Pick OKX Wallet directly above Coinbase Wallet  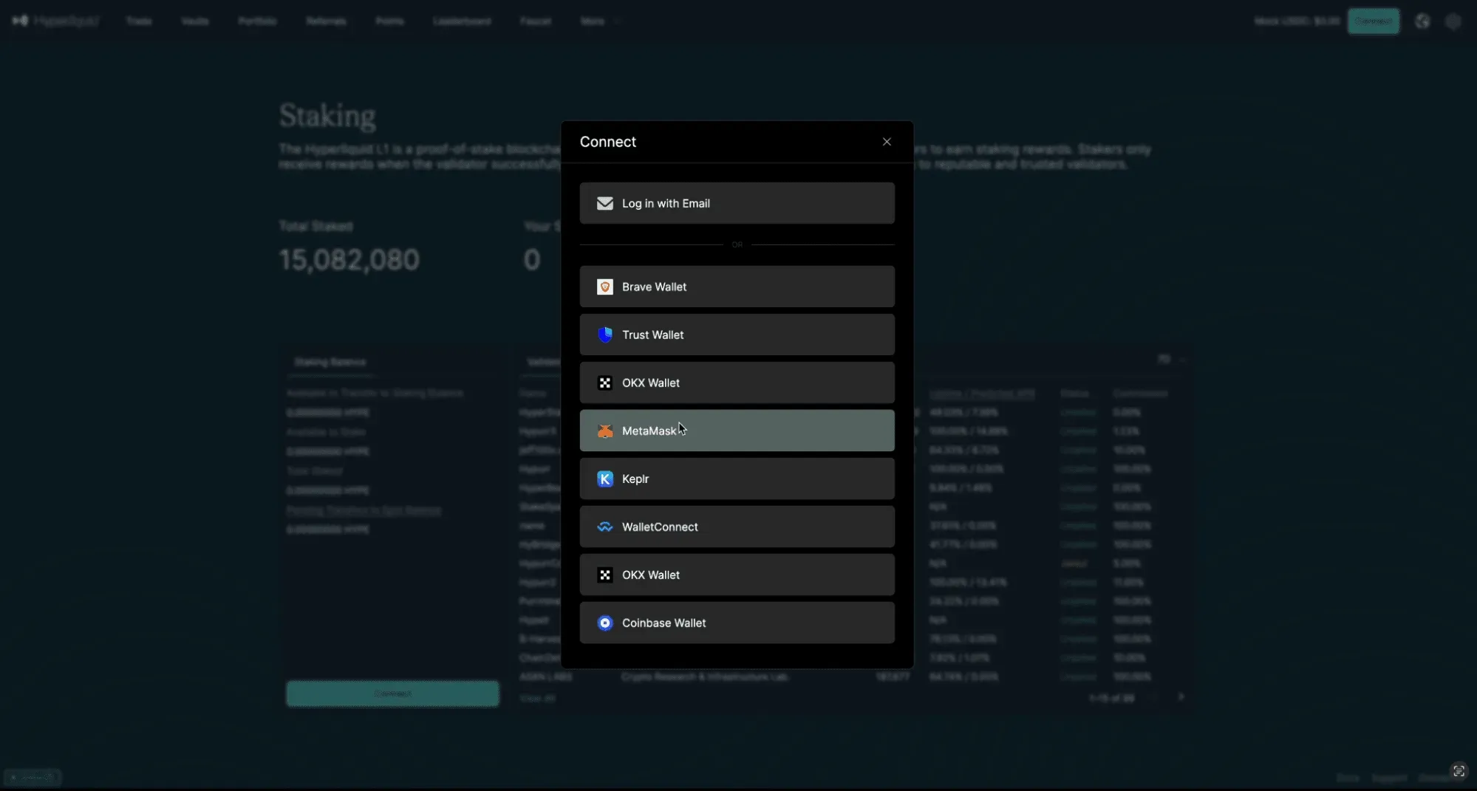[x=737, y=575]
